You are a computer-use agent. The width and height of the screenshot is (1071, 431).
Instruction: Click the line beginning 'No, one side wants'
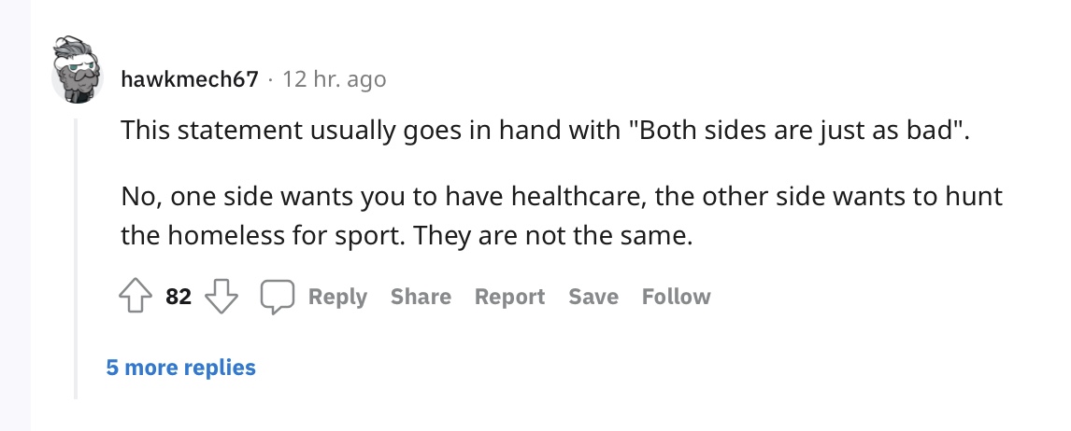[x=562, y=197]
